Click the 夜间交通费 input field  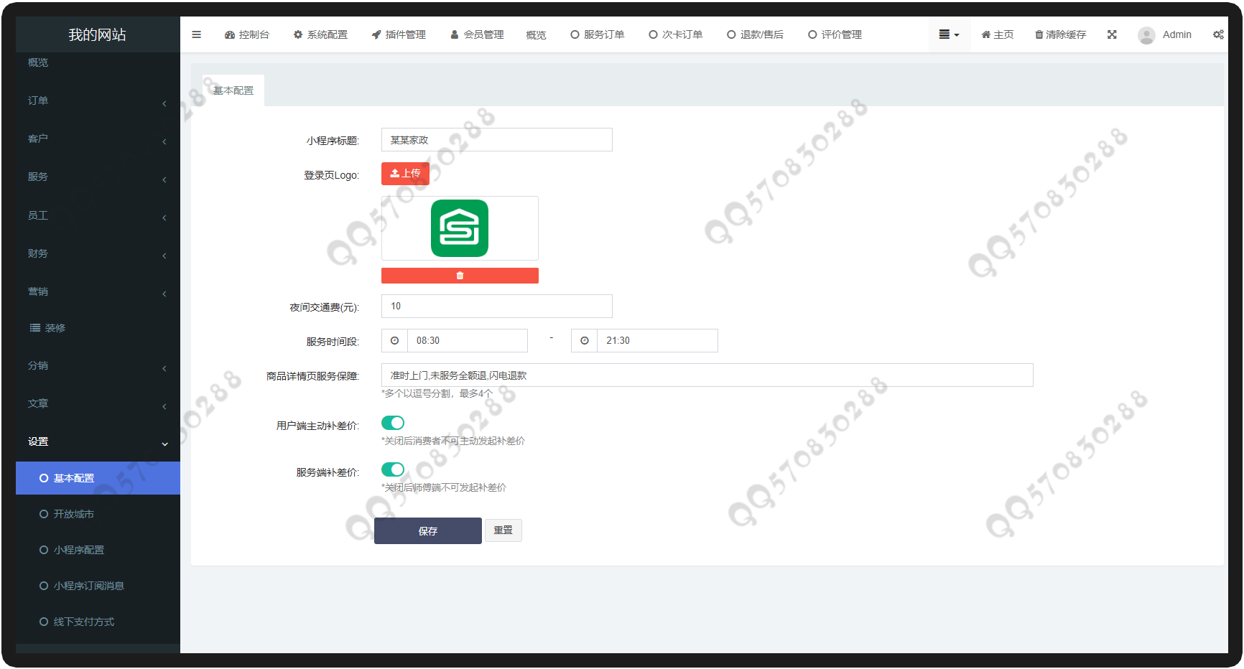pos(496,307)
